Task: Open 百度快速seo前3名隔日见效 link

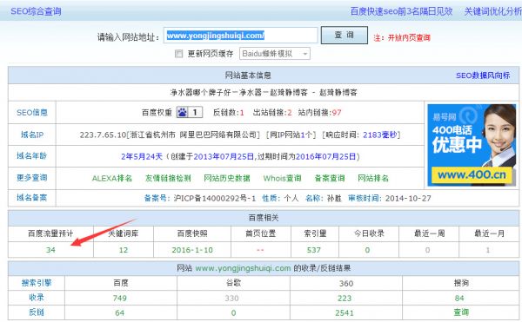Action: [401, 11]
